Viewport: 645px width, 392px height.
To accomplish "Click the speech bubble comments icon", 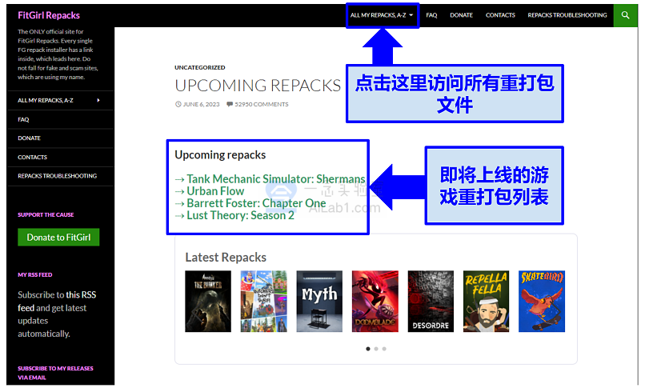I will [230, 105].
